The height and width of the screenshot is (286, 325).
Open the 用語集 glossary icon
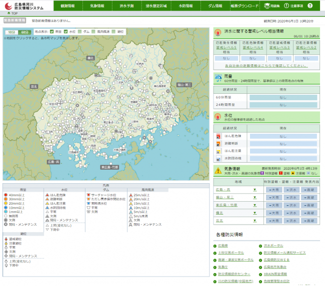tap(267, 6)
